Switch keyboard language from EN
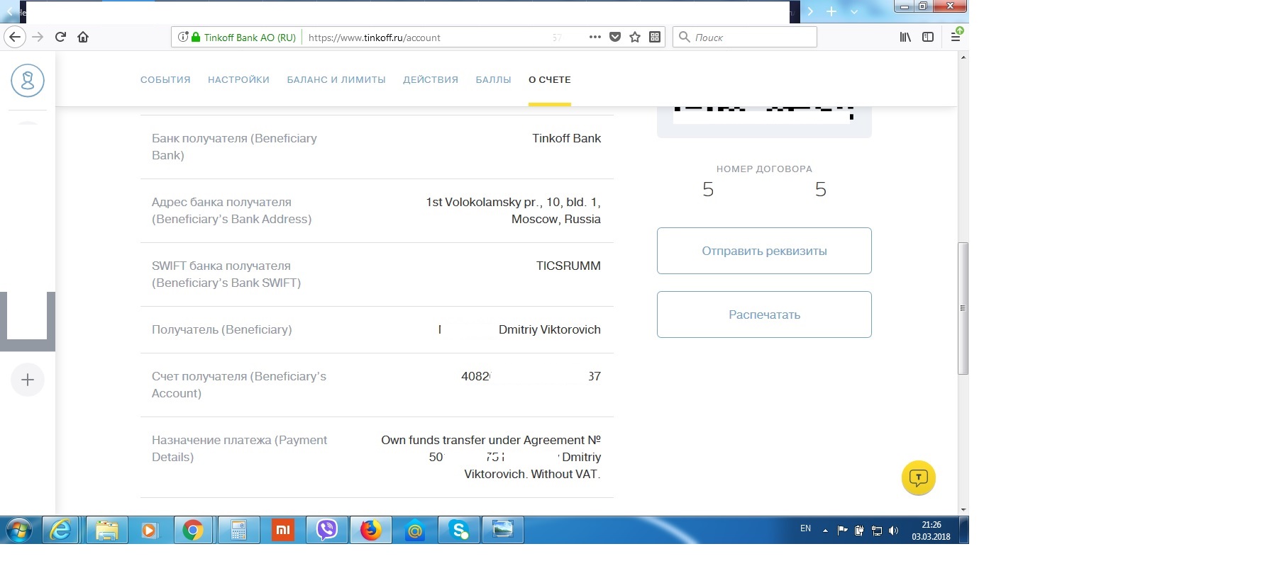The height and width of the screenshot is (561, 1277). pos(805,528)
